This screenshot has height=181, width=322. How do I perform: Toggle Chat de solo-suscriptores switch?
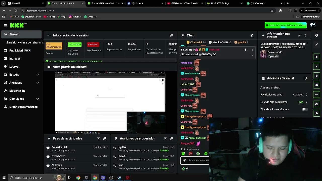tap(305, 109)
